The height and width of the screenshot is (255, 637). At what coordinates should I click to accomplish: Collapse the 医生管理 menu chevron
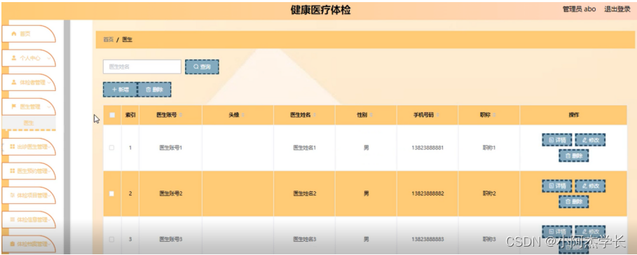[x=49, y=106]
